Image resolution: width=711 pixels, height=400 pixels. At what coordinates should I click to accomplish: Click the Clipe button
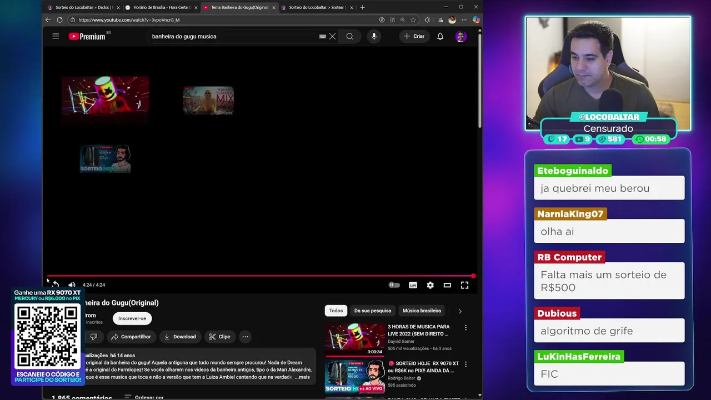(x=219, y=337)
